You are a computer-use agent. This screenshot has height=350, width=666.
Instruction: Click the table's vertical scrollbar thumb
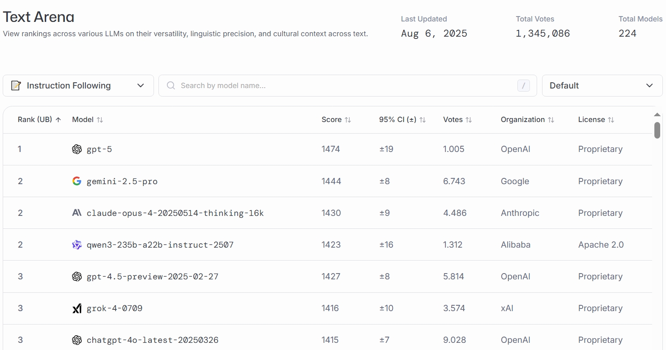click(x=657, y=130)
